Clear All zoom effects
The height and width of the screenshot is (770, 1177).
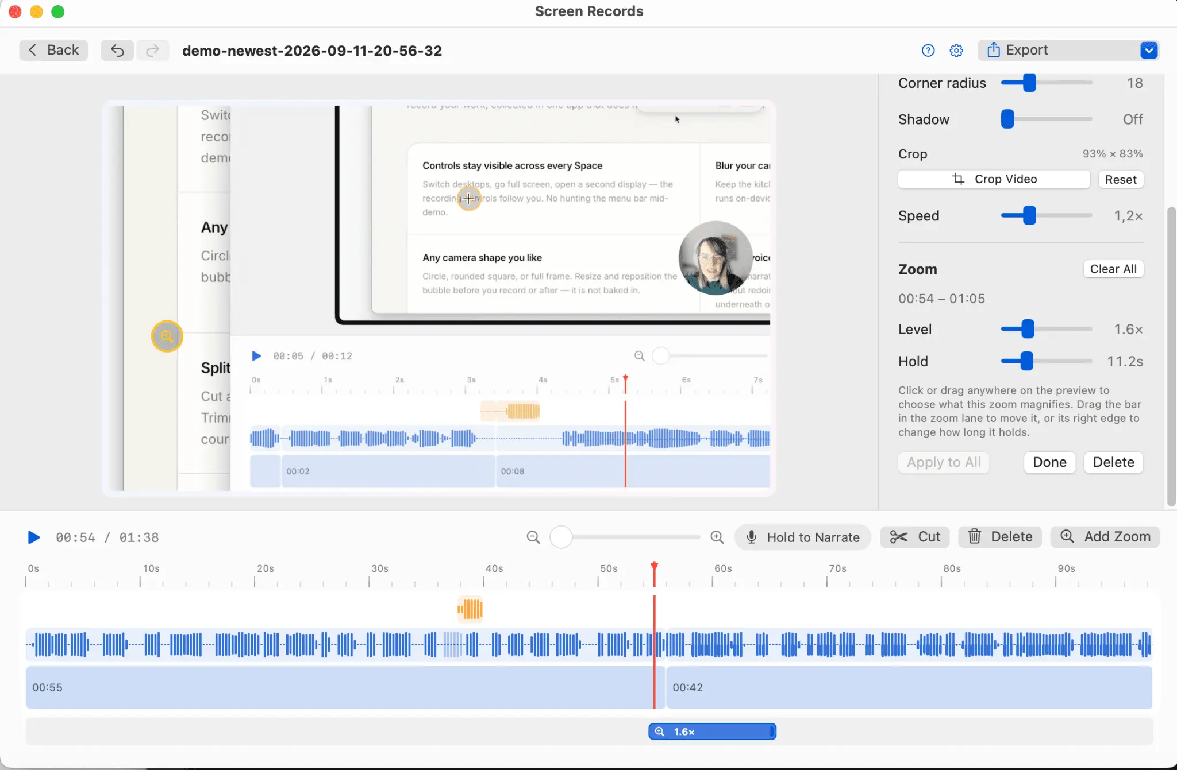1113,269
